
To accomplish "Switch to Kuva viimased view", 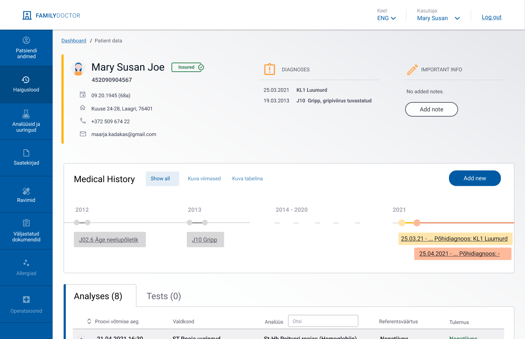I will click(204, 179).
